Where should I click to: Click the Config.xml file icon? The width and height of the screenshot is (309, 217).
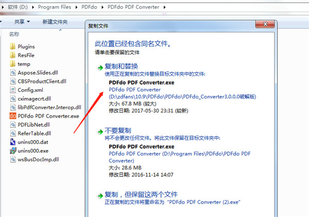(13, 90)
